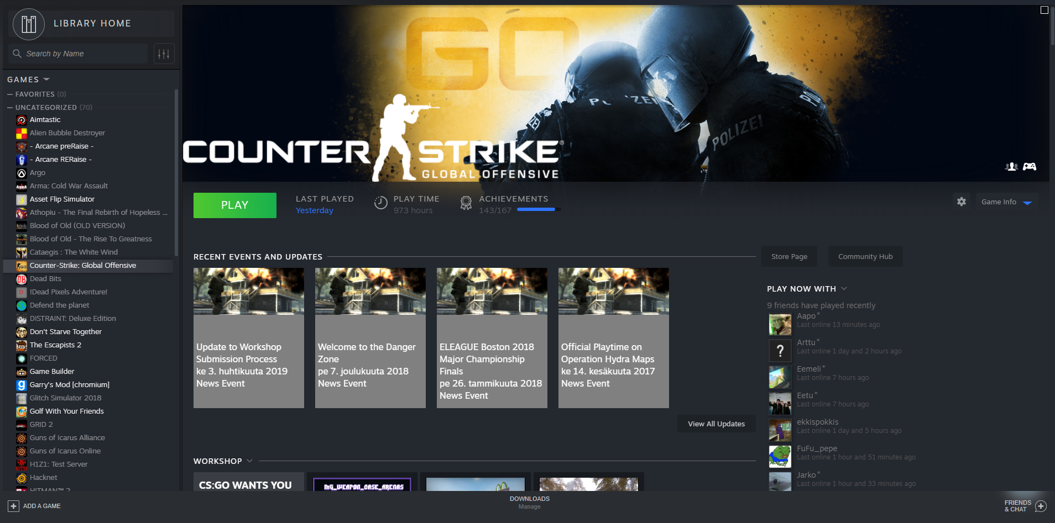Click Golf With Your Friends icon

[x=22, y=411]
